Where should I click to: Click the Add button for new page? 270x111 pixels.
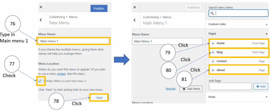click(261, 86)
